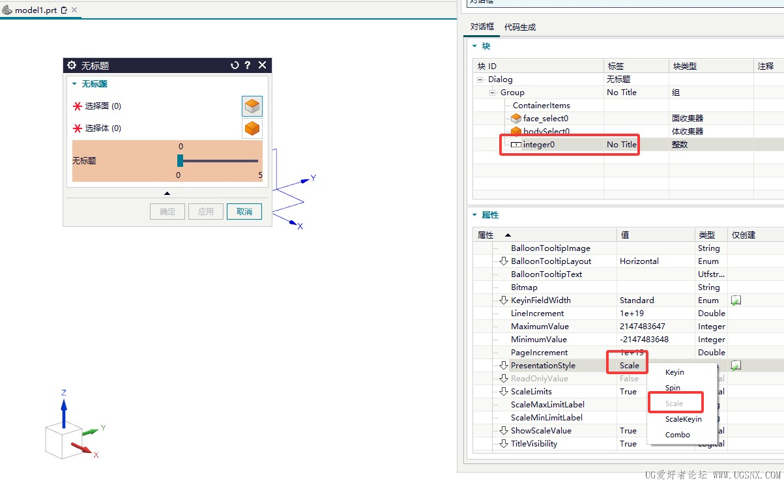Click the 取消 button
Viewport: 784px width, 483px height.
tap(244, 212)
